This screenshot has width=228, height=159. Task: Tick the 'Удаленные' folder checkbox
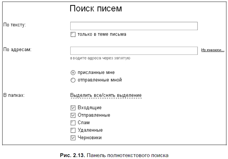click(x=73, y=130)
